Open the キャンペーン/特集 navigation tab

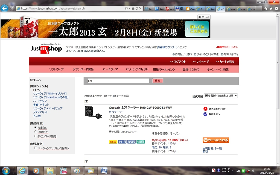(218, 69)
